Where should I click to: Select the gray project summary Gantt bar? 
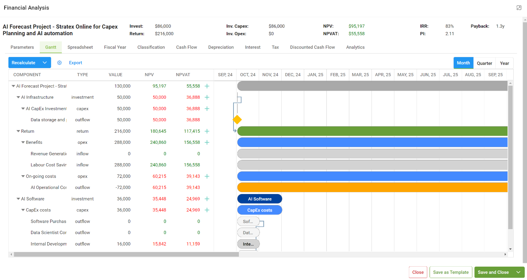[x=372, y=86]
